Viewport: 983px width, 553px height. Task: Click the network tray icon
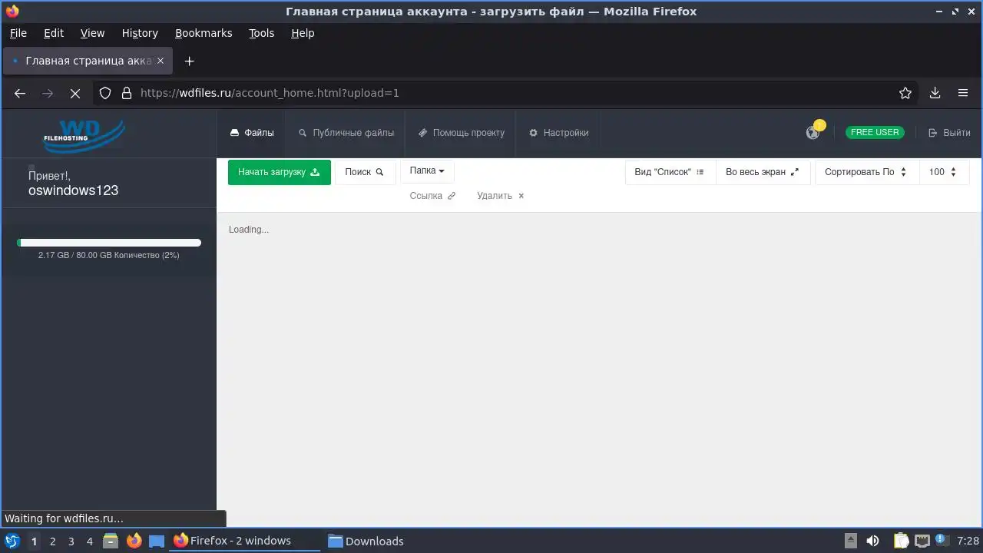click(922, 541)
